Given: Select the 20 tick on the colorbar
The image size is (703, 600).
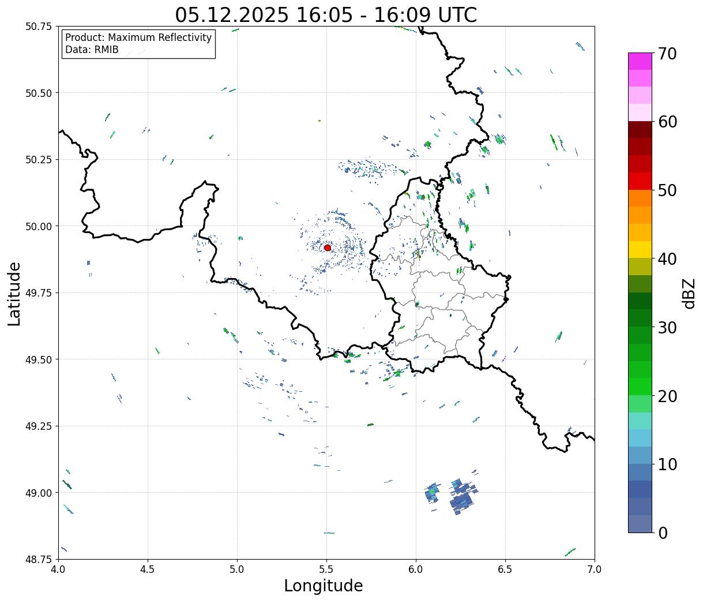Looking at the screenshot, I should [x=667, y=396].
